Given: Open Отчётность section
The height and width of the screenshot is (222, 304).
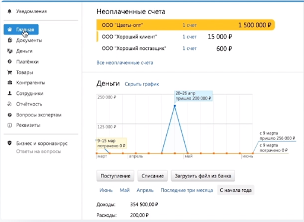Looking at the screenshot, I should tap(29, 104).
